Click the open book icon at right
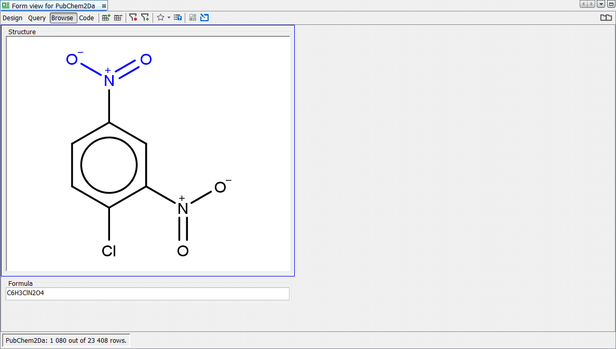The height and width of the screenshot is (349, 616). pyautogui.click(x=606, y=18)
